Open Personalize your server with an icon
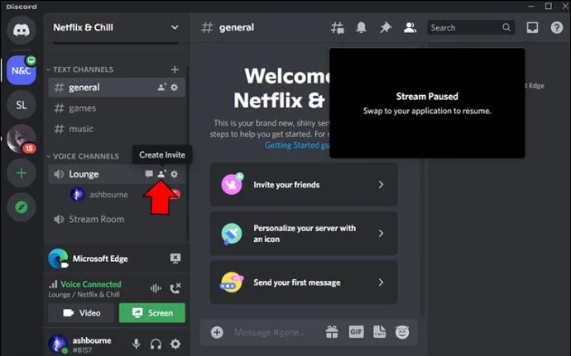Viewport: 571px width, 356px height. (x=304, y=234)
